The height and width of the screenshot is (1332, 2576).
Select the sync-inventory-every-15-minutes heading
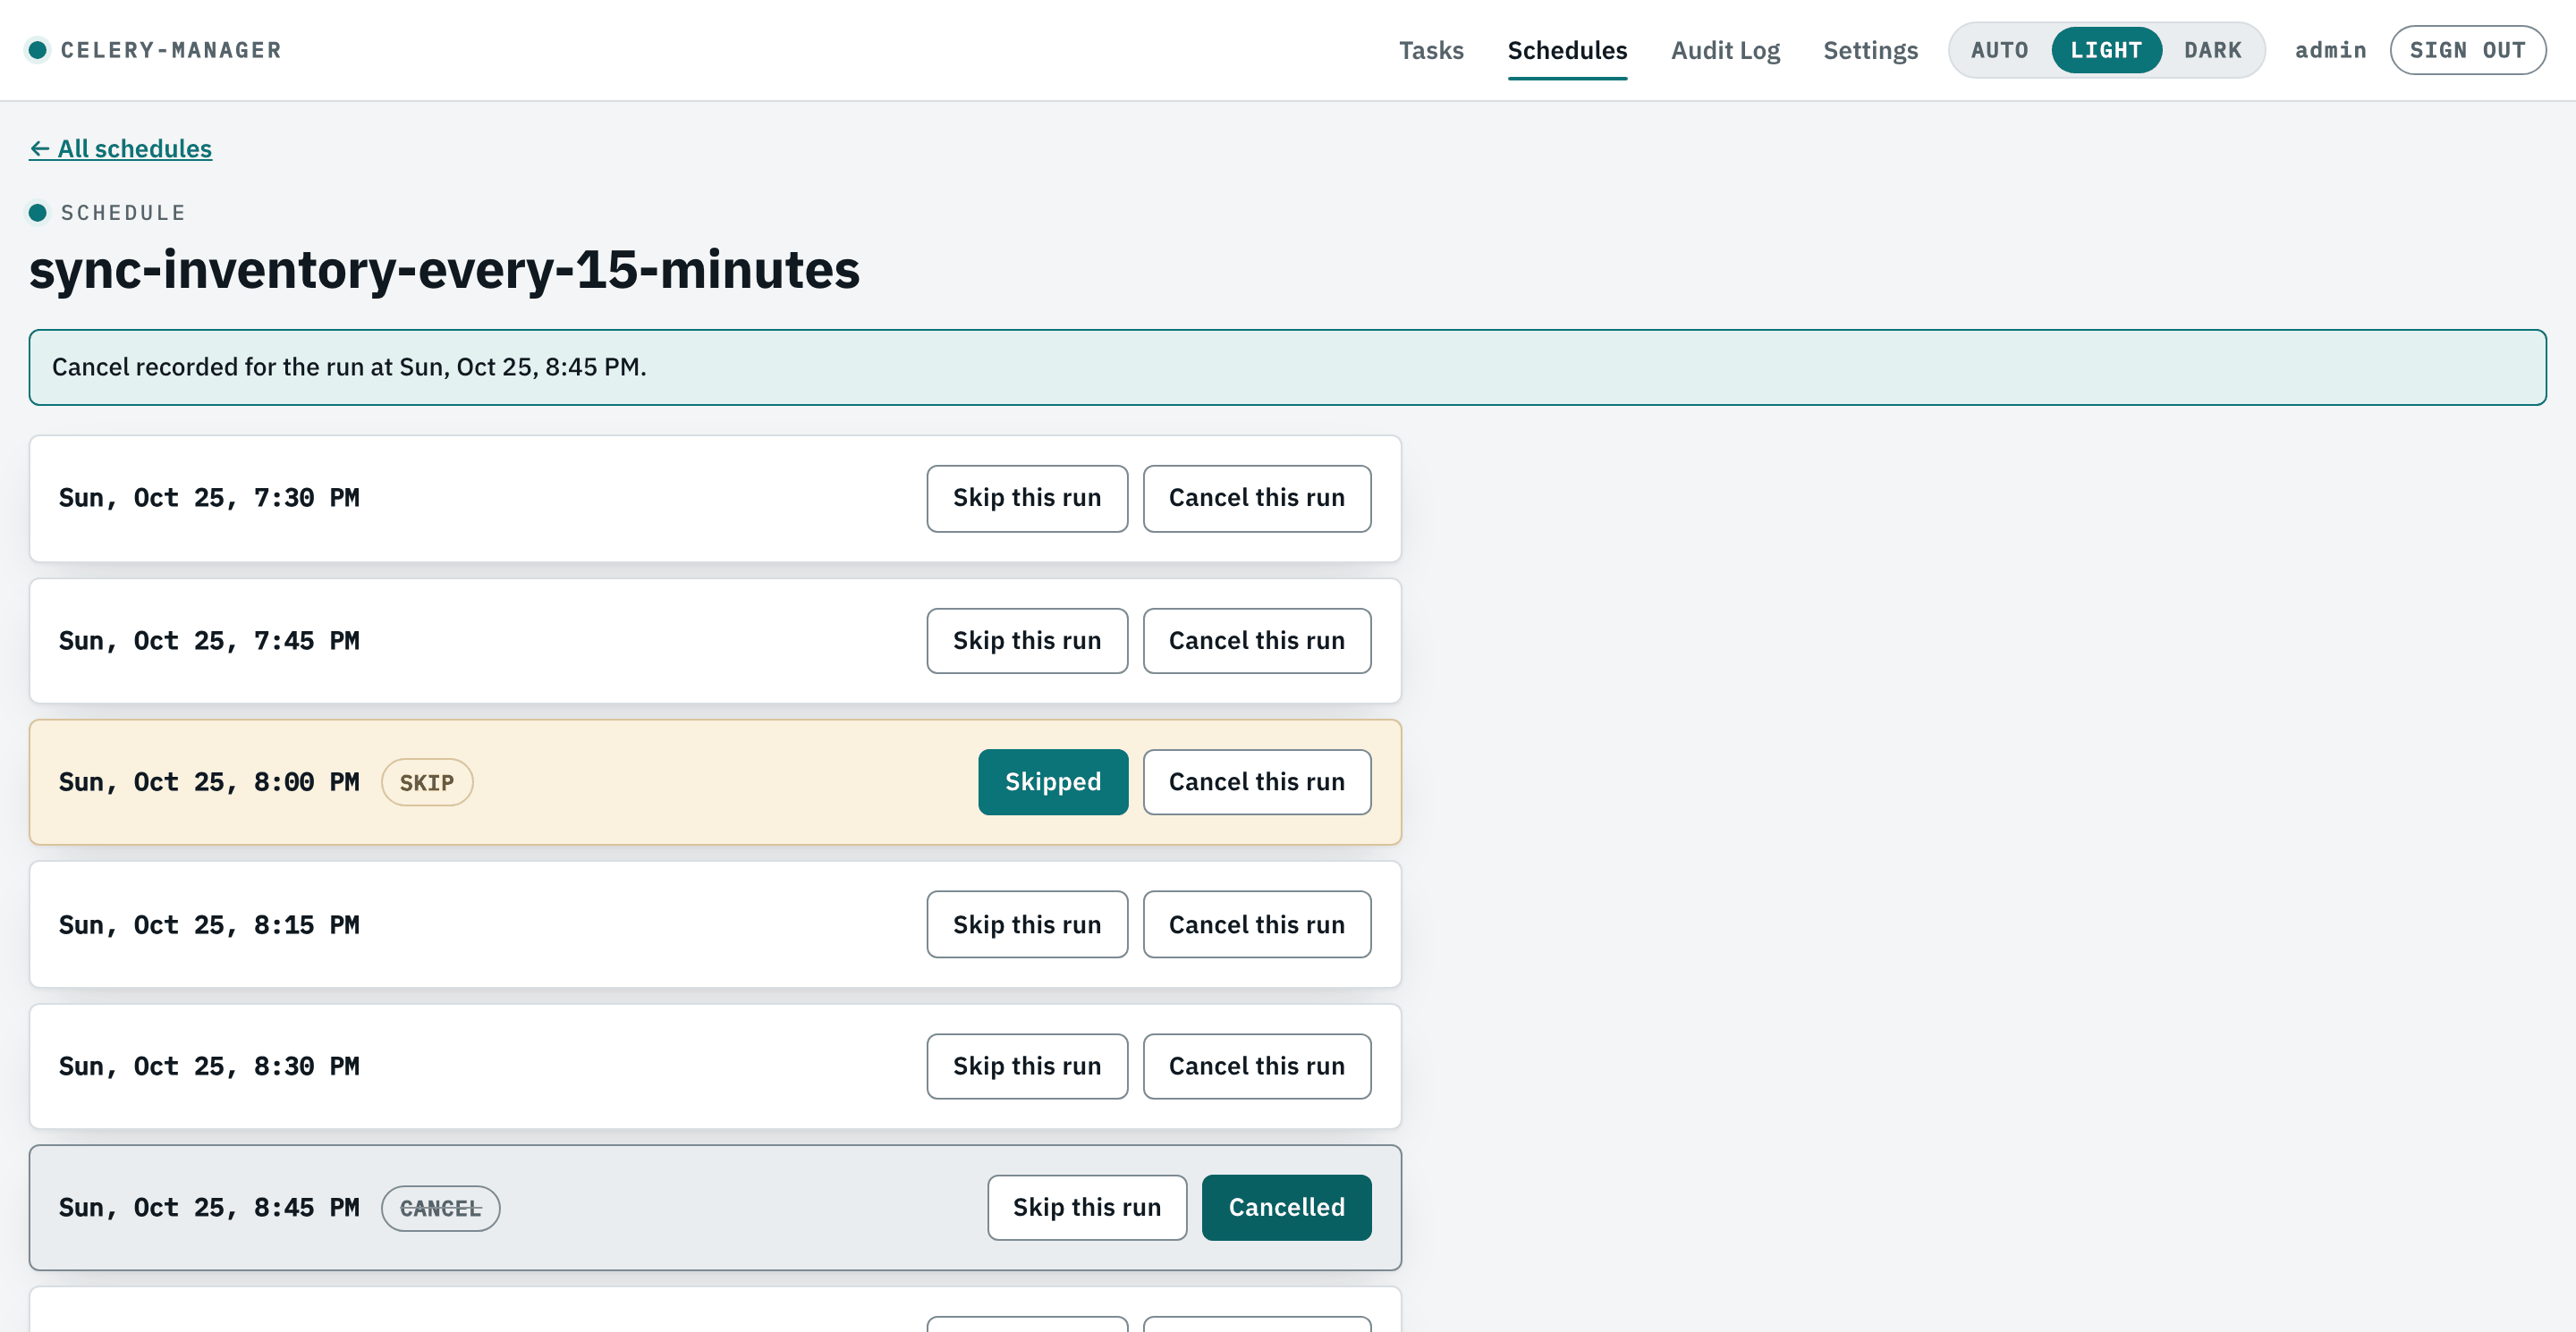(x=444, y=270)
